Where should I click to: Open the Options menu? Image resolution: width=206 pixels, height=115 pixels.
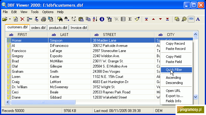(x=48, y=12)
